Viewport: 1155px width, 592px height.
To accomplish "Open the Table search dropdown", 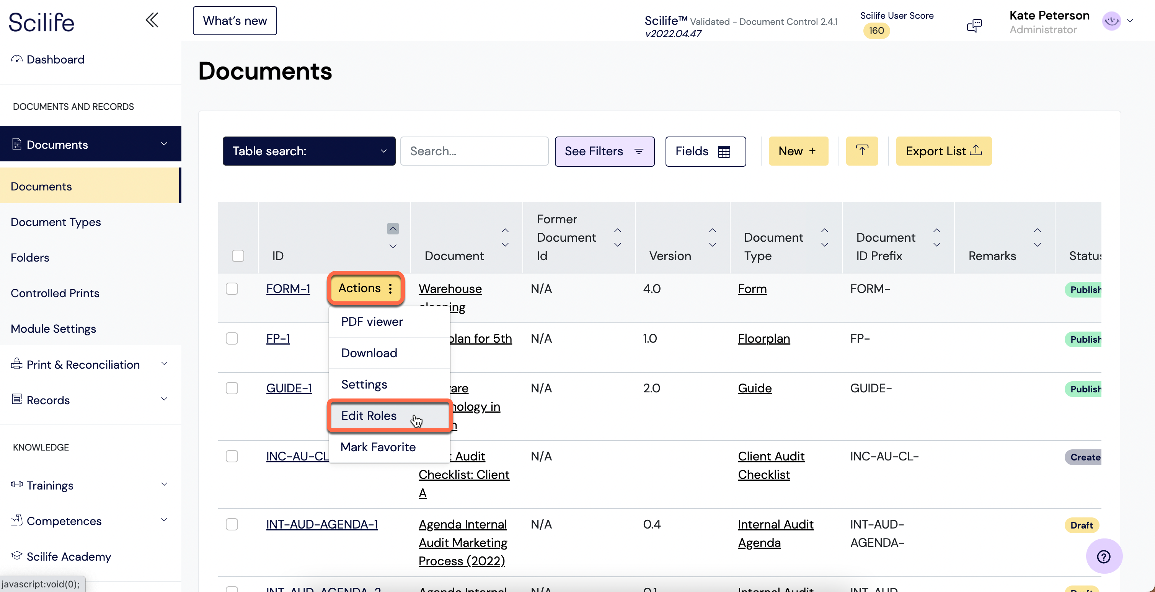I will 308,151.
